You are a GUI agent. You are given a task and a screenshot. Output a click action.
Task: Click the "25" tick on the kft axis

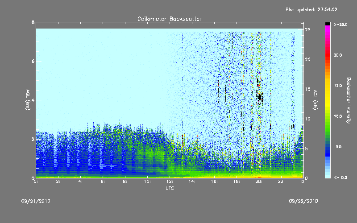pos(308,30)
